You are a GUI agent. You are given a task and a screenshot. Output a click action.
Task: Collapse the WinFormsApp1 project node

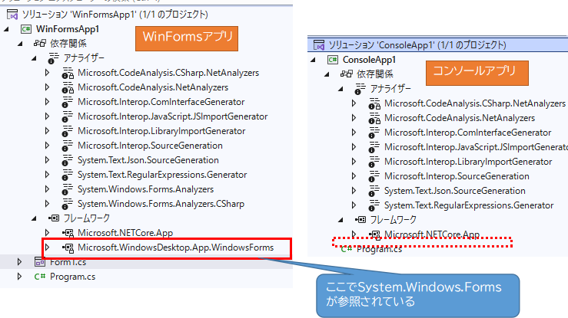[x=6, y=29]
